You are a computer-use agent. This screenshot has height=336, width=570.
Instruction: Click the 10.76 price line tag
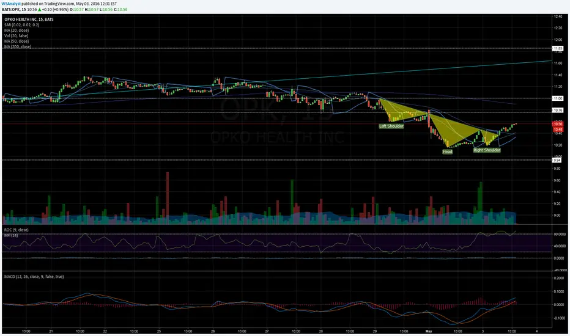tap(558, 110)
